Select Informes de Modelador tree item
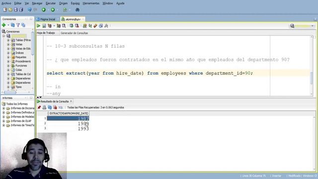Viewport: 318px width, 179px height. (22, 117)
